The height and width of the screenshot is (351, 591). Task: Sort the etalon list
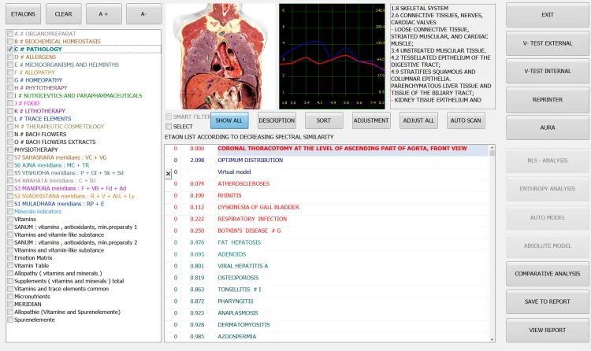pyautogui.click(x=323, y=120)
